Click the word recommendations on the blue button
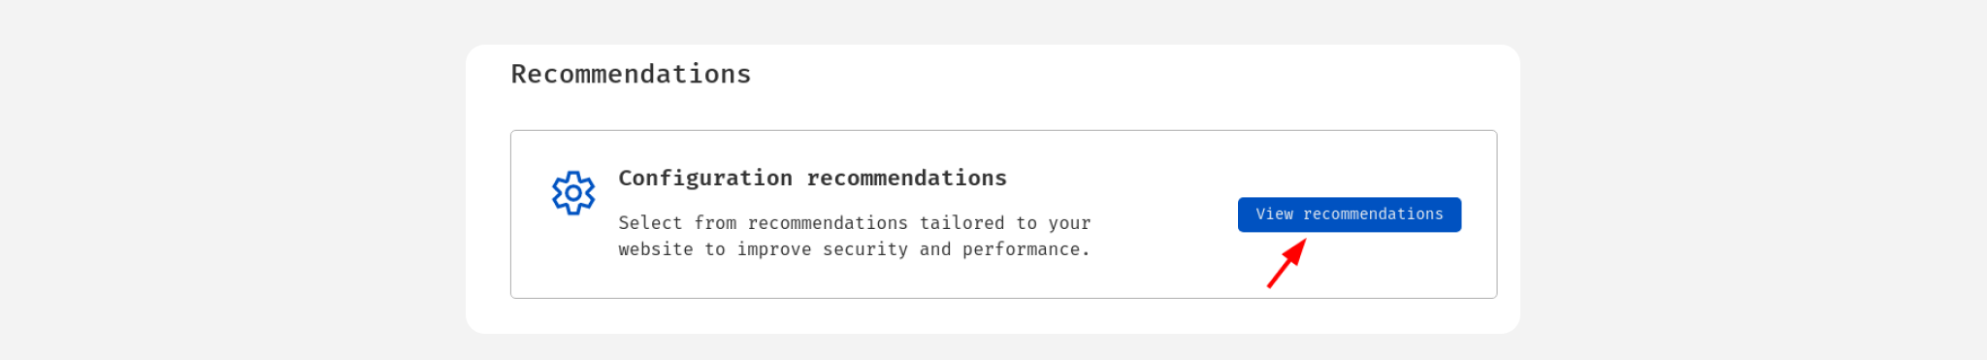This screenshot has height=360, width=1987. click(x=1373, y=214)
